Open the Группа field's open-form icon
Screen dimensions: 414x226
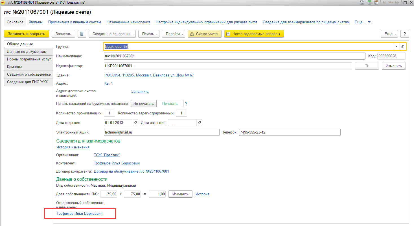point(403,47)
